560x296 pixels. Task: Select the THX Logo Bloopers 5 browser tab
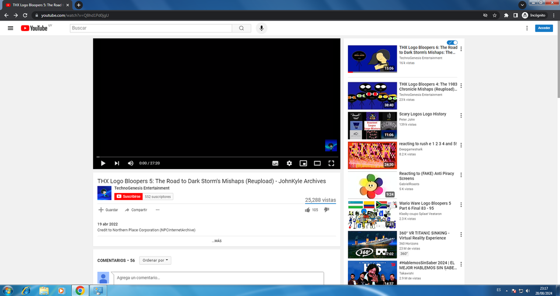(37, 5)
